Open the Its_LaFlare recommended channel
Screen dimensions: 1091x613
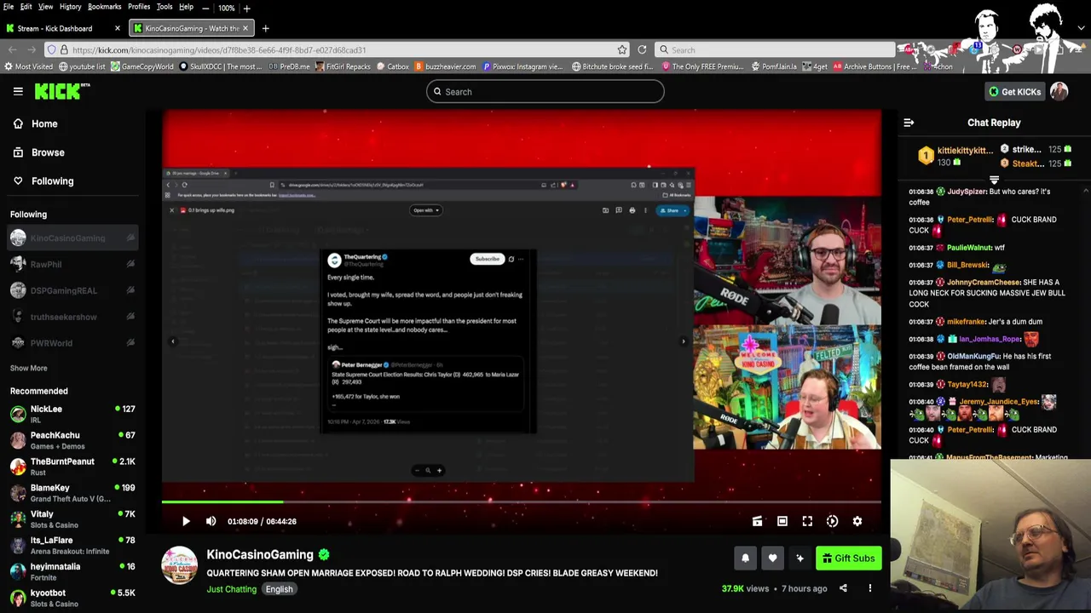coord(72,545)
